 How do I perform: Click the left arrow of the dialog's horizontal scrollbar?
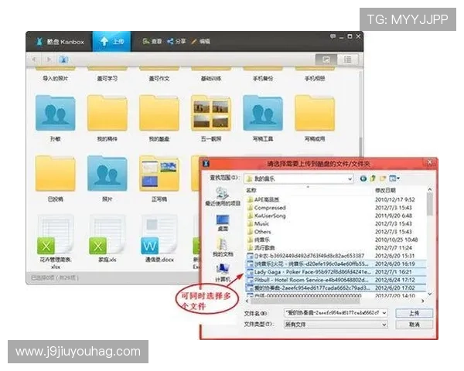(247, 301)
